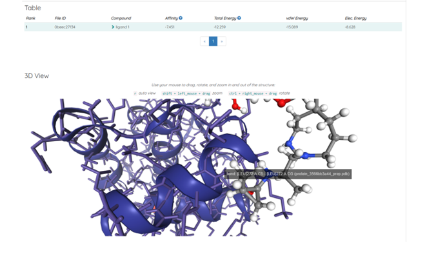The width and height of the screenshot is (436, 265).
Task: Click the LEU 272 bond tooltip label
Action: tap(288, 174)
